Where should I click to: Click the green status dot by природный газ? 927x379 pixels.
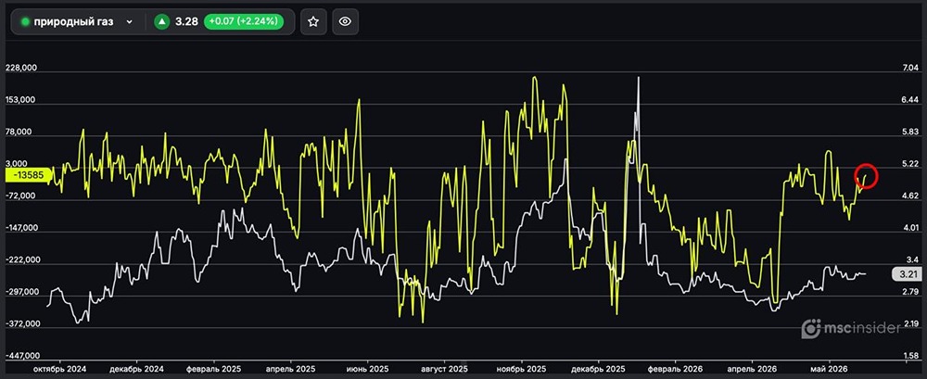click(25, 22)
